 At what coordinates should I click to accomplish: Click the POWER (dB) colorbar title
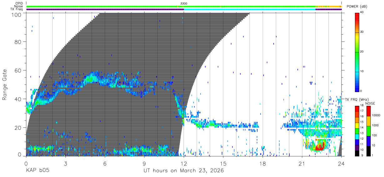356,7
